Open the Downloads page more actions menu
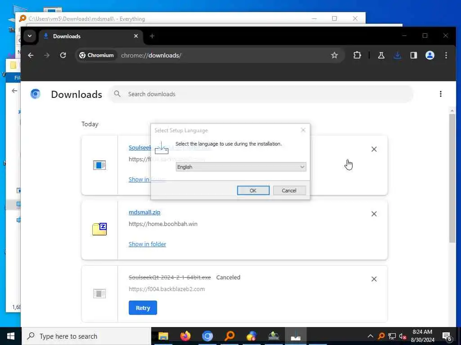 [440, 94]
